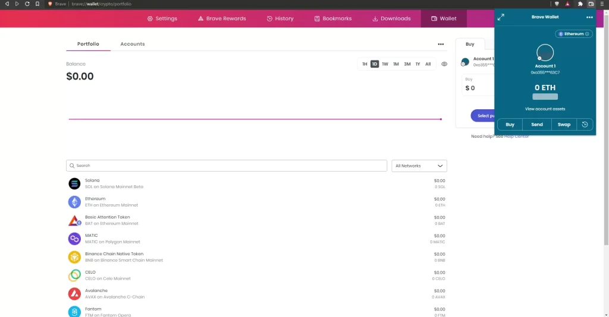Click the Solana token icon
This screenshot has width=609, height=317.
tap(74, 183)
